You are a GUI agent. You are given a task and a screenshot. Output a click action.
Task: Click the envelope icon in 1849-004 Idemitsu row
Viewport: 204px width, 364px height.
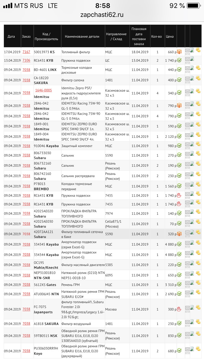point(187,135)
